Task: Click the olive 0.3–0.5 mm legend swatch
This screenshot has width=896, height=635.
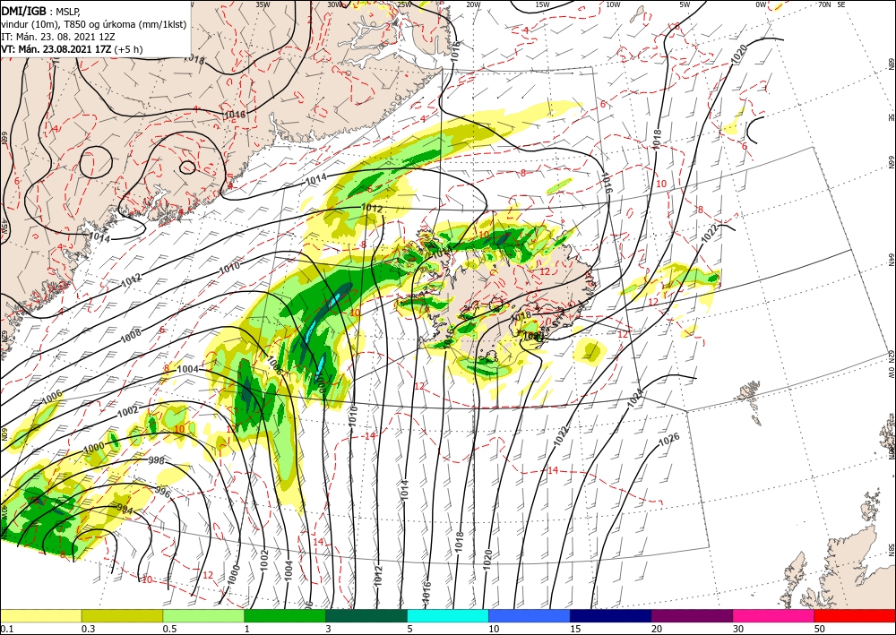Action: click(x=122, y=615)
